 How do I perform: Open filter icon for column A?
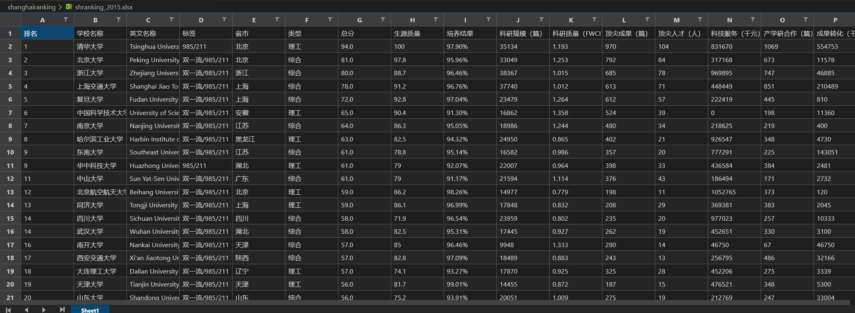(66, 20)
